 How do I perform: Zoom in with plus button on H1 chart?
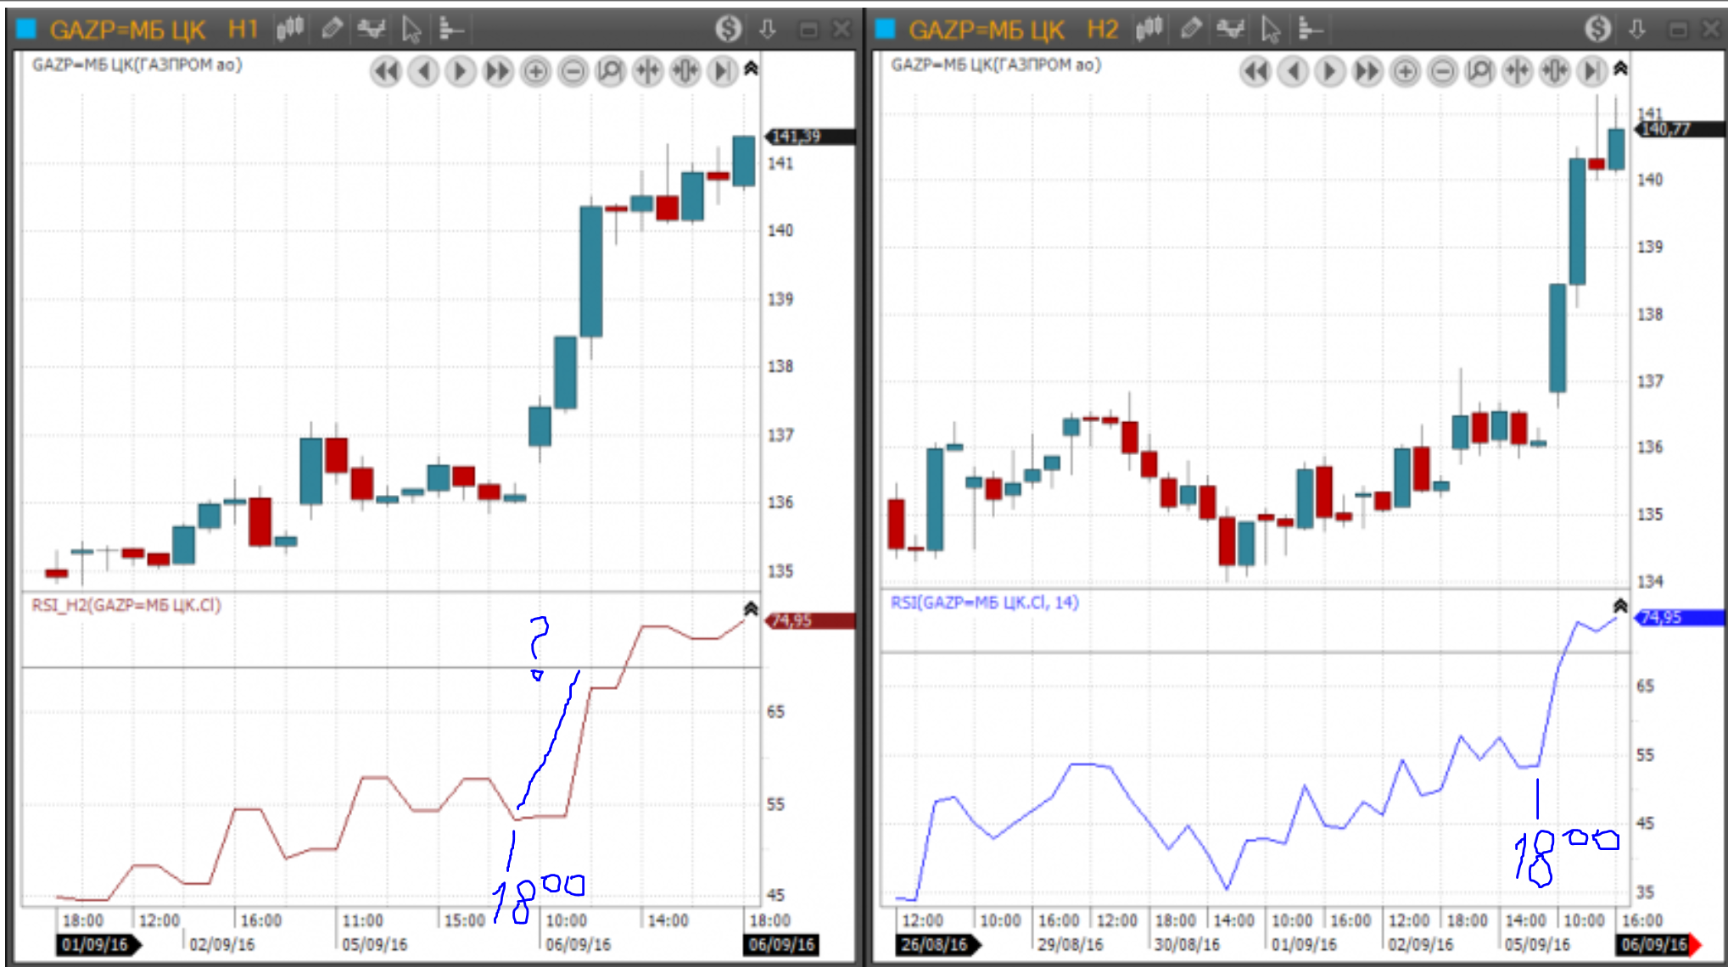click(x=535, y=72)
